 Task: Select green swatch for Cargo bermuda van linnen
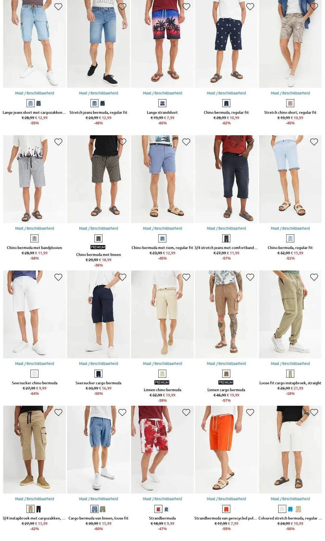103,509
